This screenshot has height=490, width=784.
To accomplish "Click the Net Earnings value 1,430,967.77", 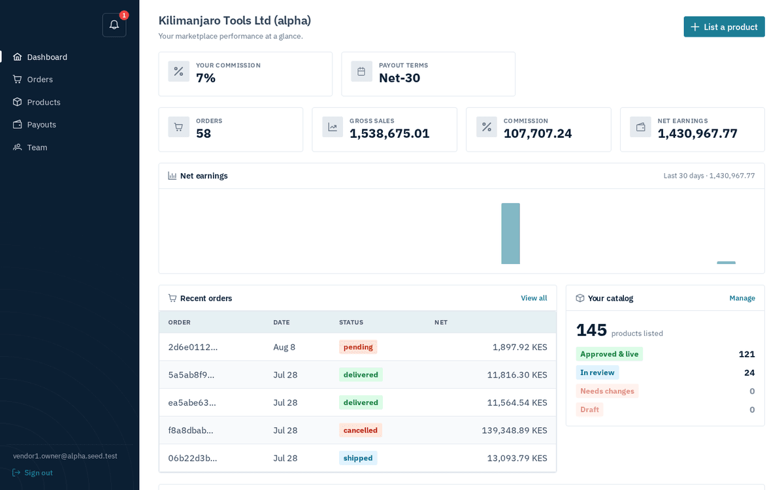I will pos(697,133).
